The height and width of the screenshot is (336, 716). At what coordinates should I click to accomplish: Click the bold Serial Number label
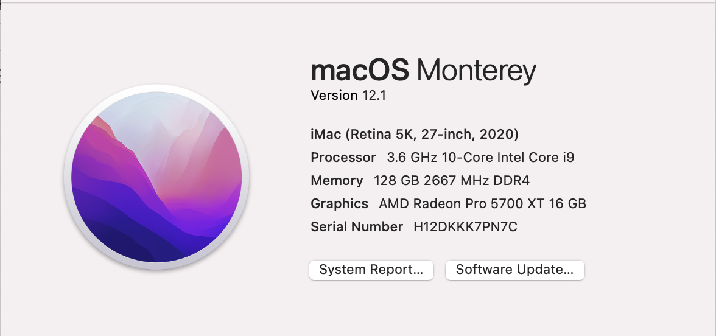(x=357, y=227)
